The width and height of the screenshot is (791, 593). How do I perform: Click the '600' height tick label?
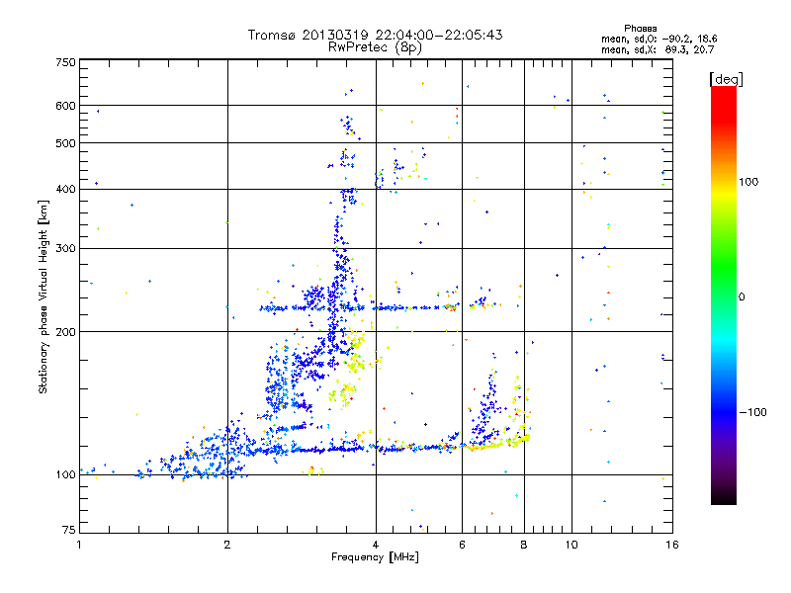click(x=66, y=106)
